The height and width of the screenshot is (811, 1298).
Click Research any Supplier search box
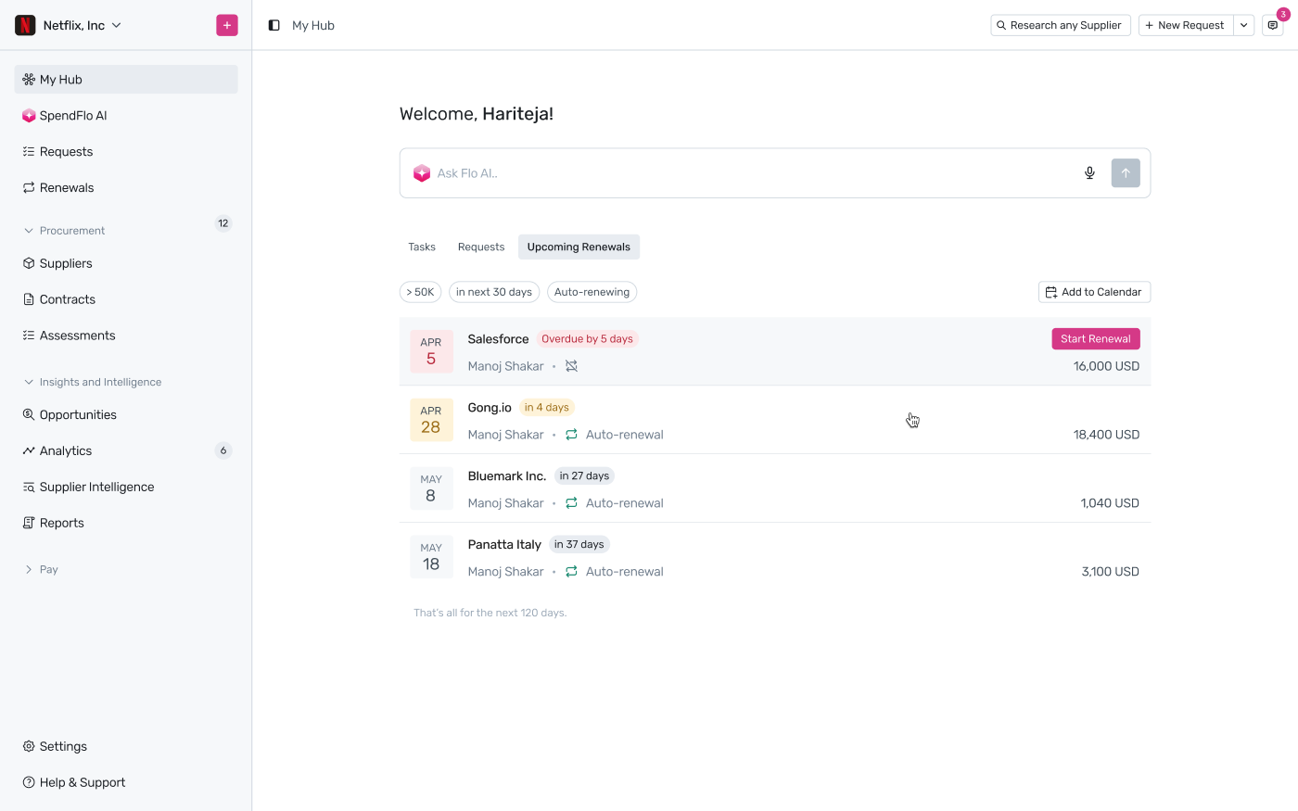tap(1061, 25)
